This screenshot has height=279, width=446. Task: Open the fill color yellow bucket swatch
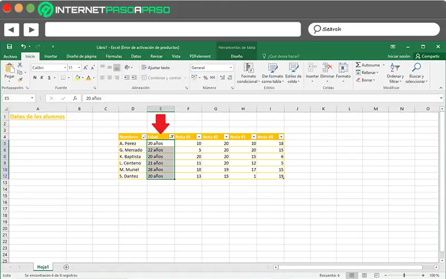tap(77, 78)
